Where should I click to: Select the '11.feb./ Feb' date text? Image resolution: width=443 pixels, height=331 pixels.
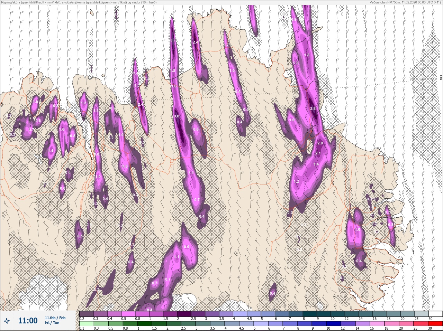55,318
